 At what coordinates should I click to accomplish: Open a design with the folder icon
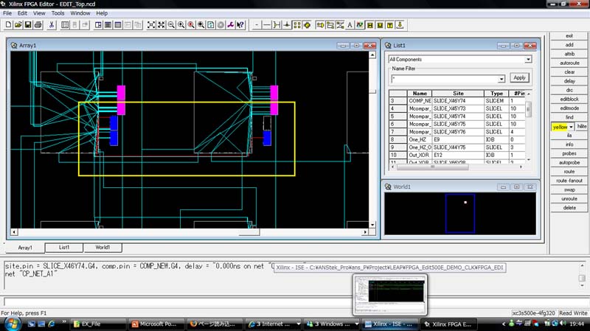18,25
